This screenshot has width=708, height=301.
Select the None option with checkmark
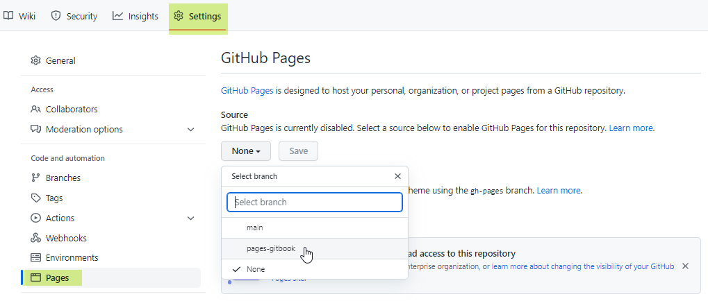(255, 269)
